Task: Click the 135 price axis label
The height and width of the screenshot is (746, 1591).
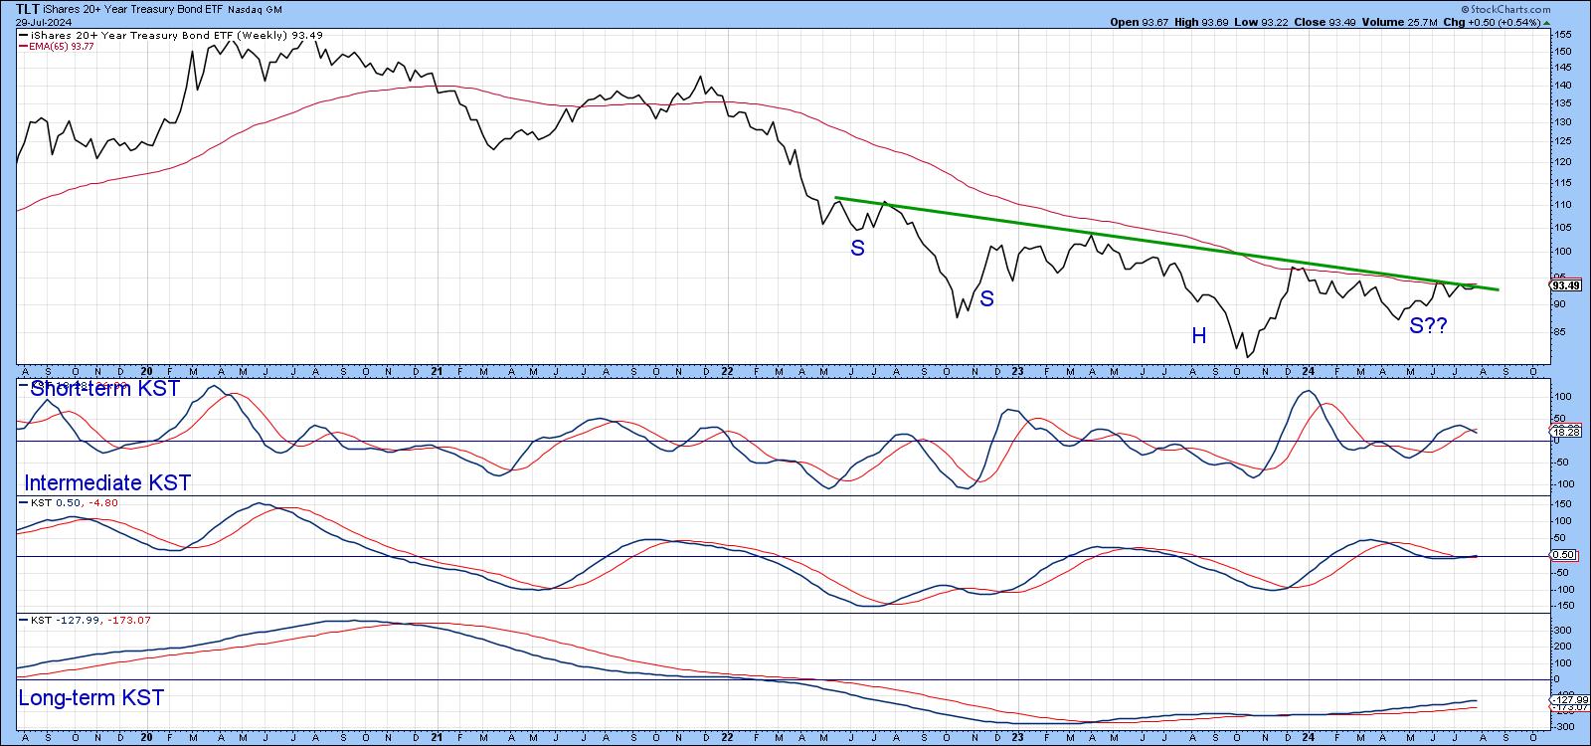Action: (1562, 104)
